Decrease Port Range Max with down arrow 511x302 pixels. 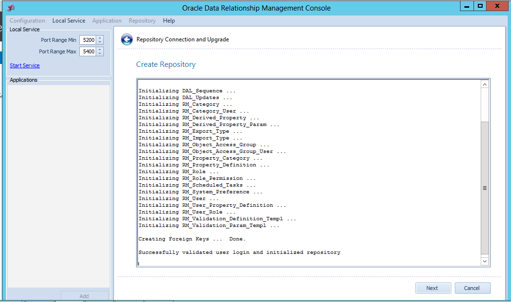pyautogui.click(x=100, y=53)
